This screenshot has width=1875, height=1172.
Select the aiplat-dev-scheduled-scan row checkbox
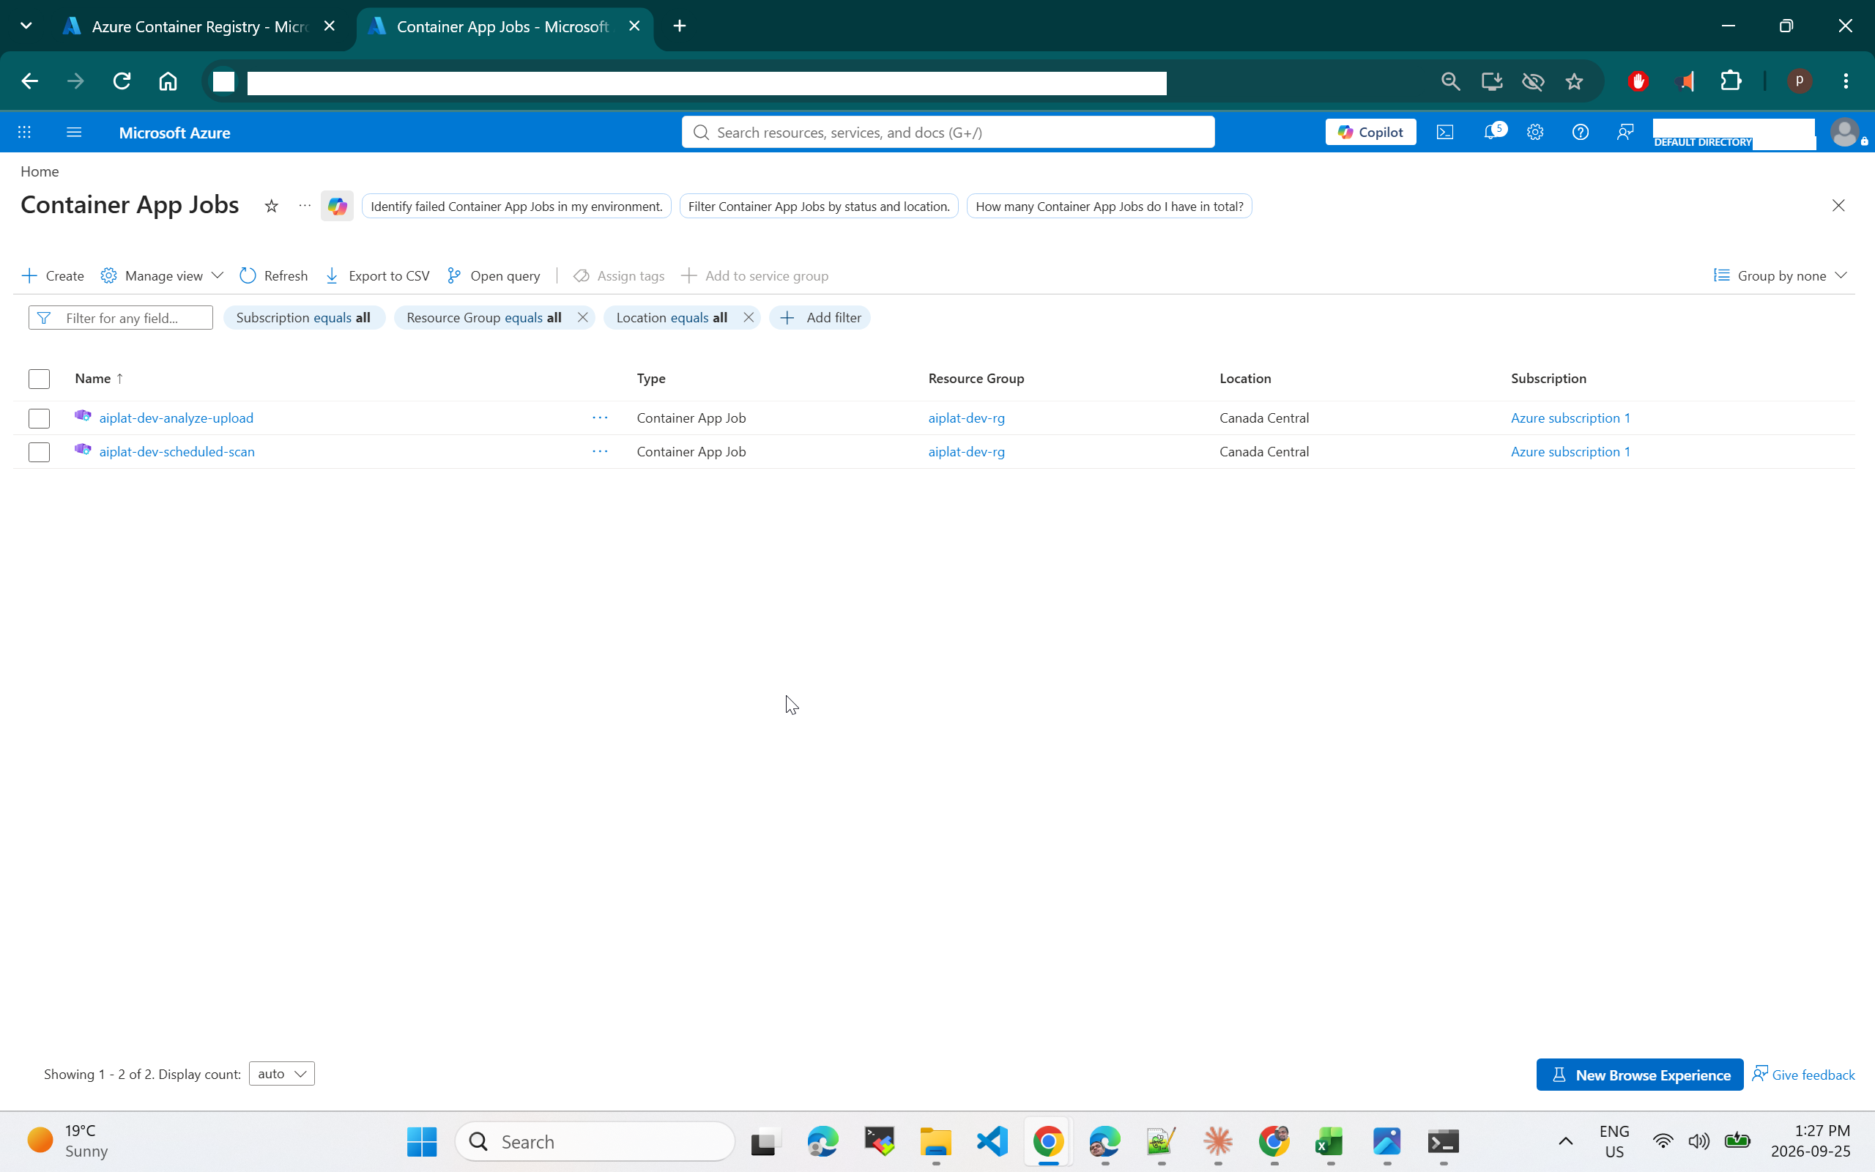point(39,452)
